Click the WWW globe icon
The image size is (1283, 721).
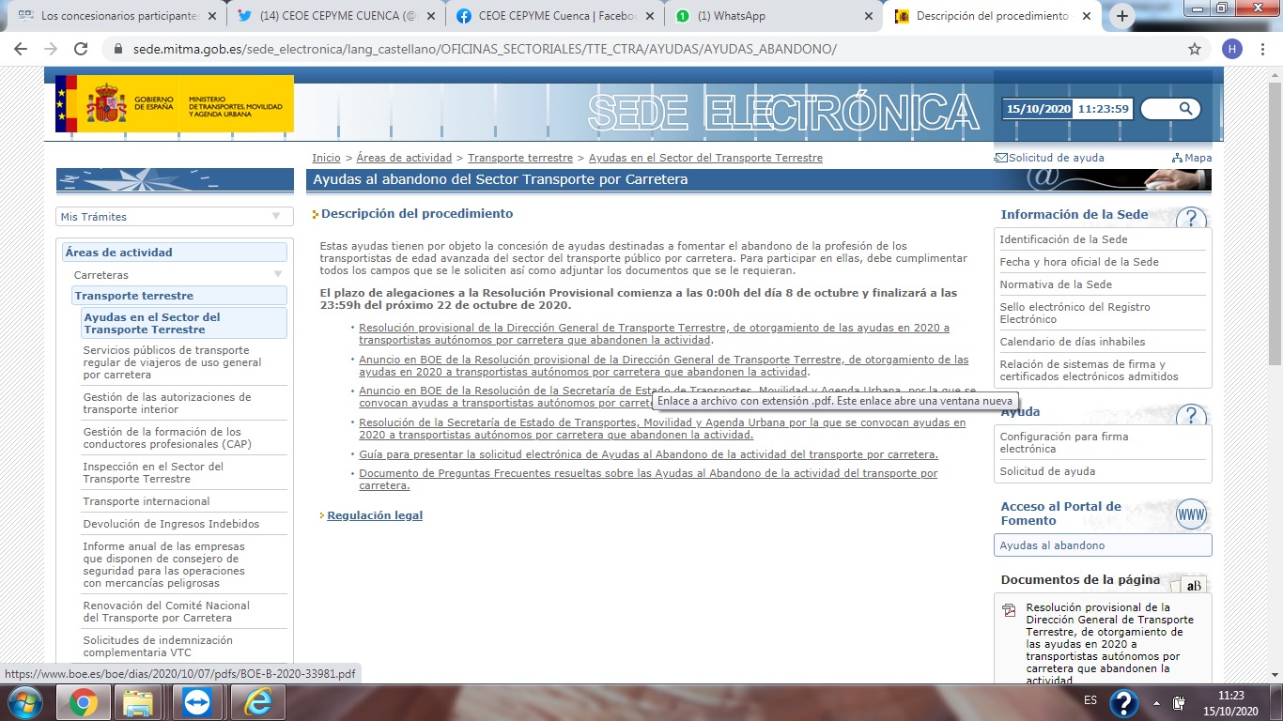[x=1191, y=514]
